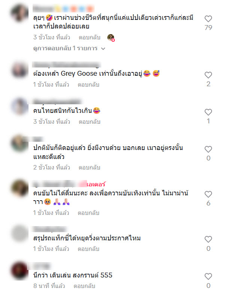Reply to the Grey Goose comment
The height and width of the screenshot is (291, 227).
pyautogui.click(x=89, y=85)
